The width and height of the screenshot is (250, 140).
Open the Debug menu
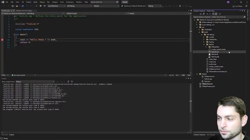click(42, 2)
